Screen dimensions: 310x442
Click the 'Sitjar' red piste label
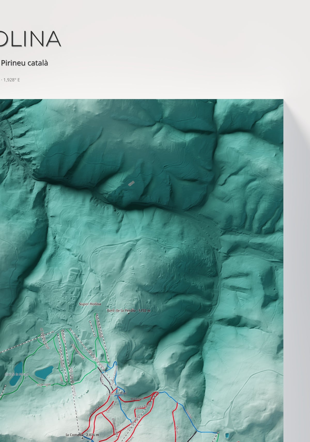177,430
